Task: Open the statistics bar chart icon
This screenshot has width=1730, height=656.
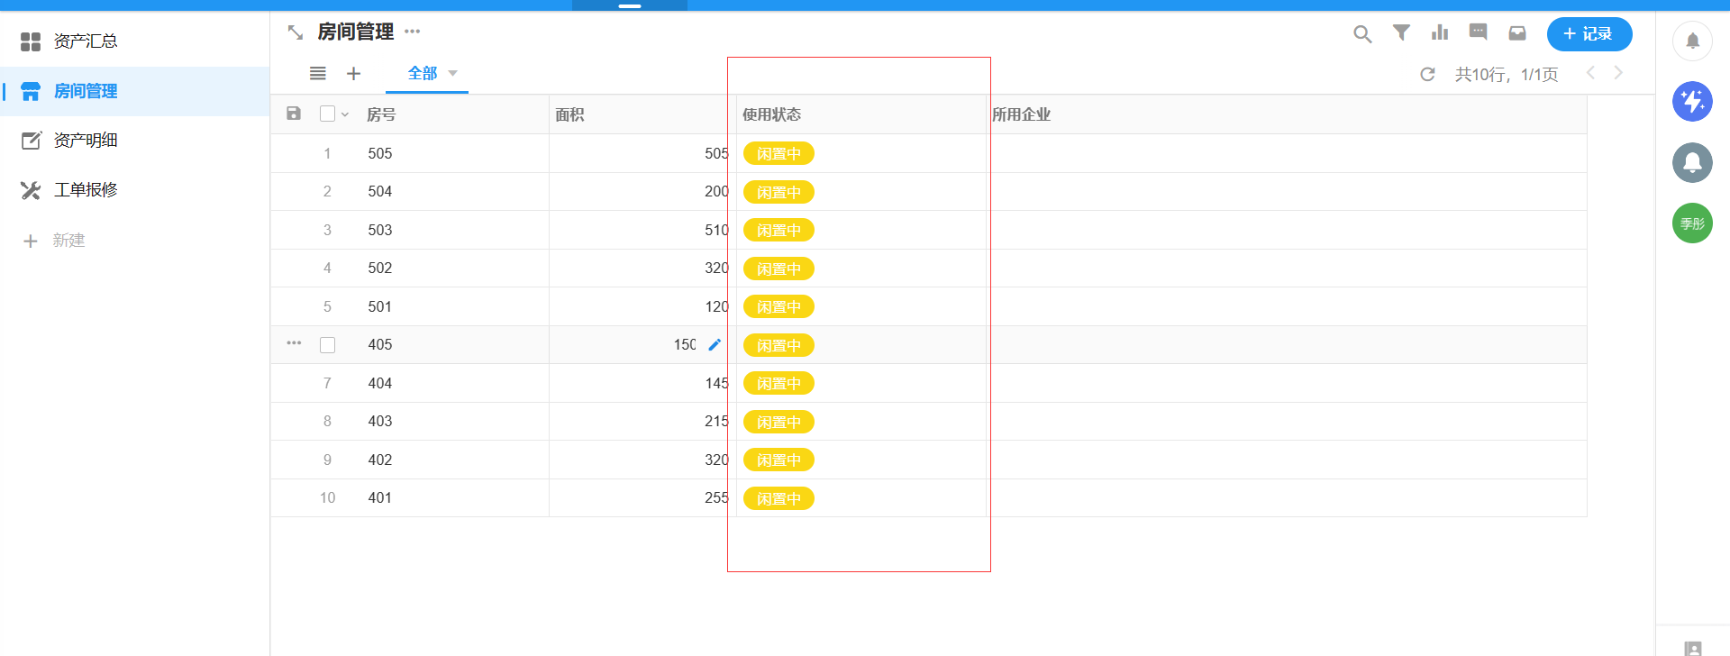Action: (1440, 33)
